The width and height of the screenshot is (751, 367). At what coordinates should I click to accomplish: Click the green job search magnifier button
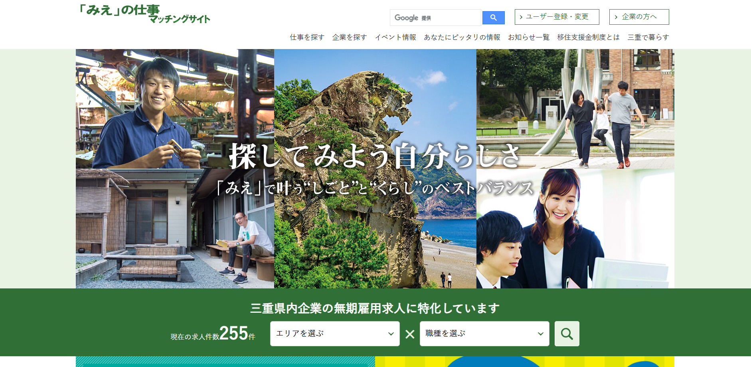pos(567,333)
